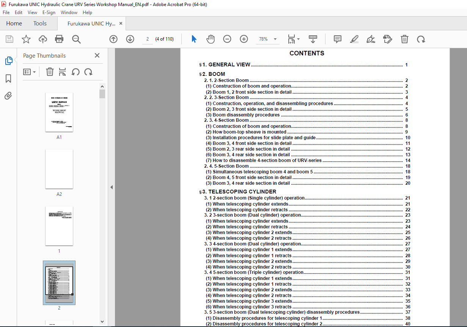Click 'CONTENTS' page title
This screenshot has width=467, height=327.
coord(307,53)
